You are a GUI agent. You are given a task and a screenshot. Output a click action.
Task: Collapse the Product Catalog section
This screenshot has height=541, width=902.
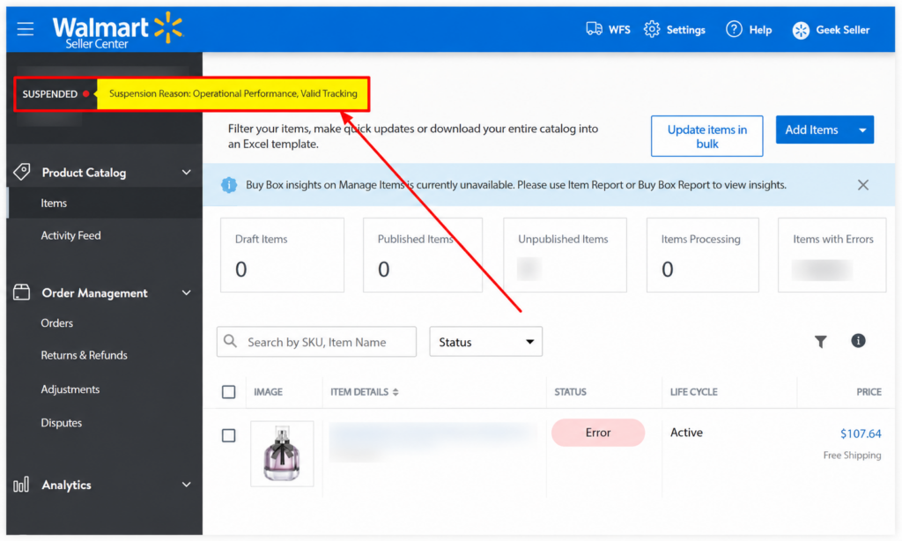[x=187, y=172]
